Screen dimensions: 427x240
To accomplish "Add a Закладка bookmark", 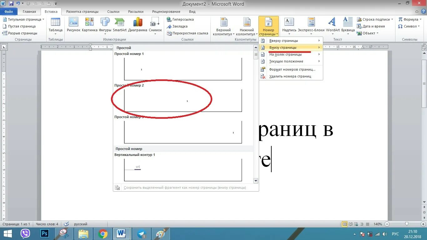I will point(177,26).
